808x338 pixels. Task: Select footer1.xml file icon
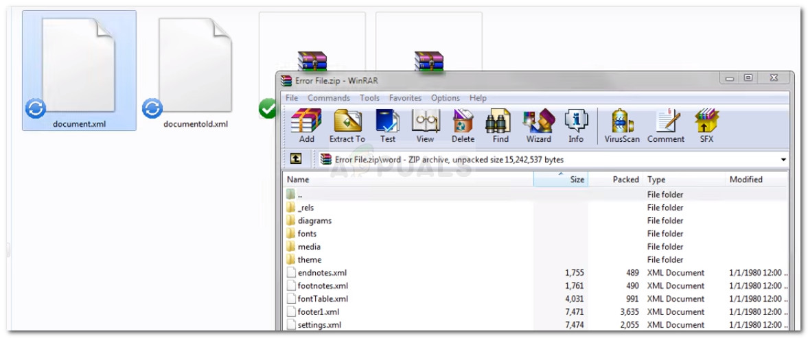click(291, 312)
